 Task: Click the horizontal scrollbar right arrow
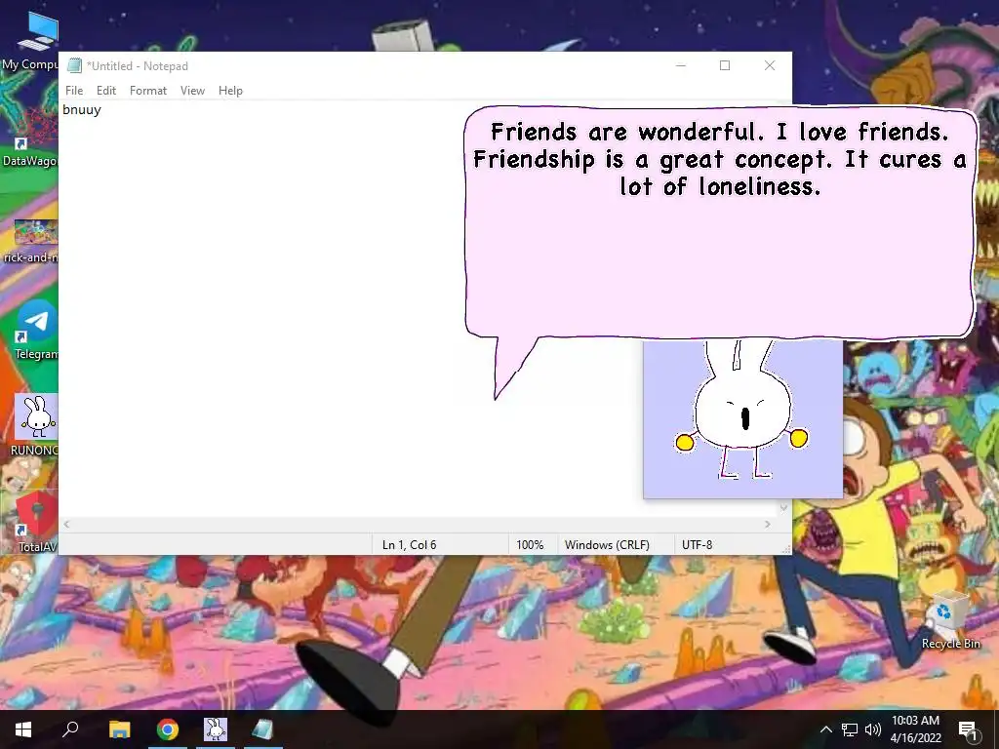tap(768, 524)
